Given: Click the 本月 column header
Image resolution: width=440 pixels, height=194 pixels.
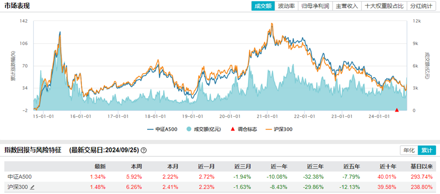Looking at the screenshot, I should 173,167.
